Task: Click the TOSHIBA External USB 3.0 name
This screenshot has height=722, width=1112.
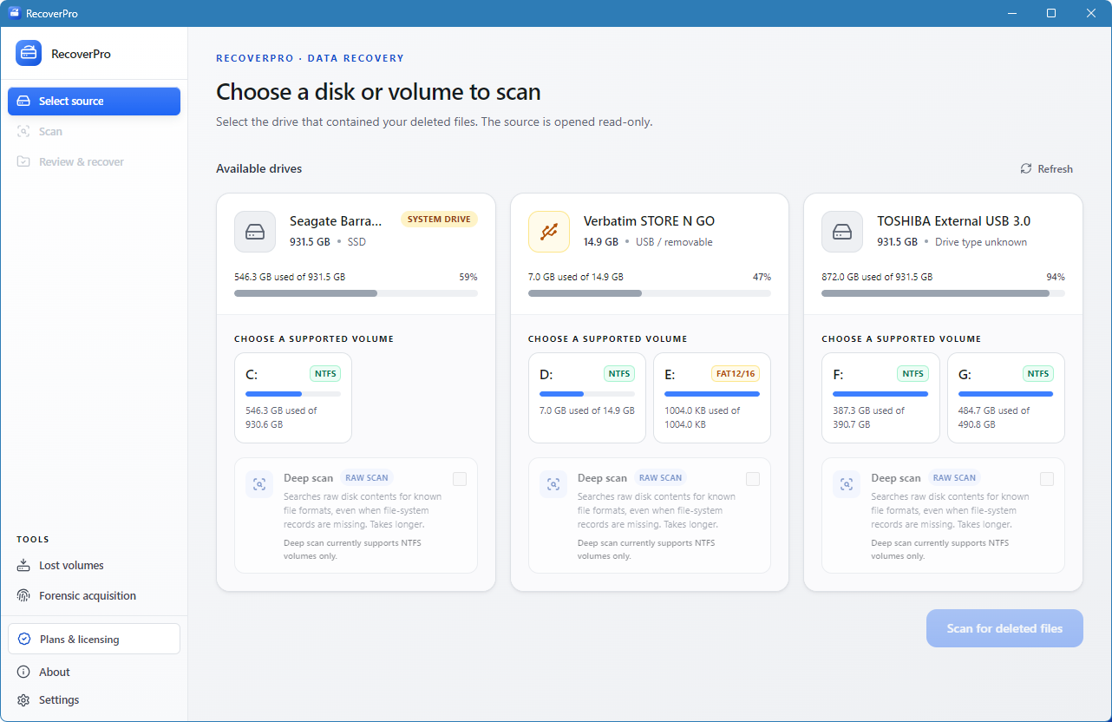Action: (x=954, y=221)
